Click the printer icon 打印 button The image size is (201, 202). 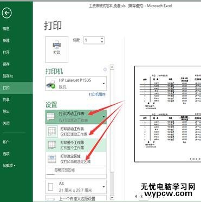(57, 49)
